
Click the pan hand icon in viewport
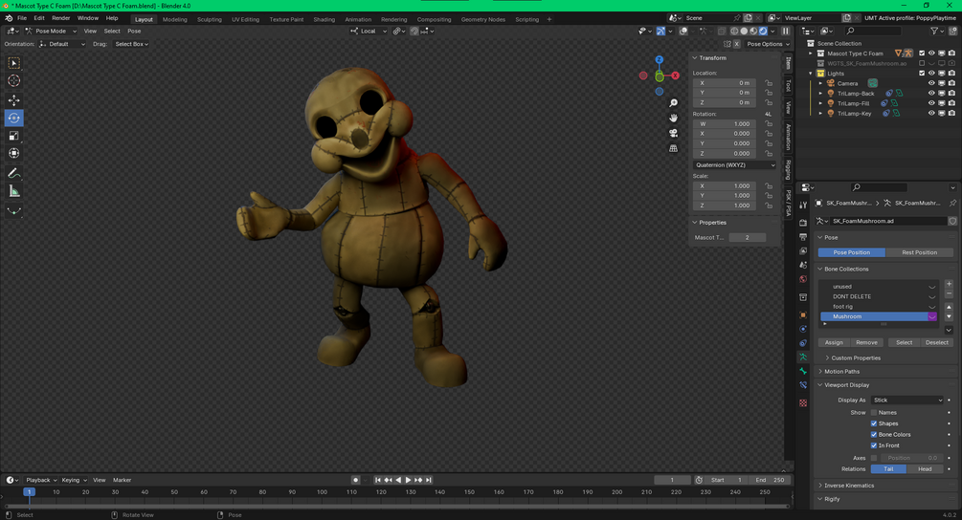(674, 118)
